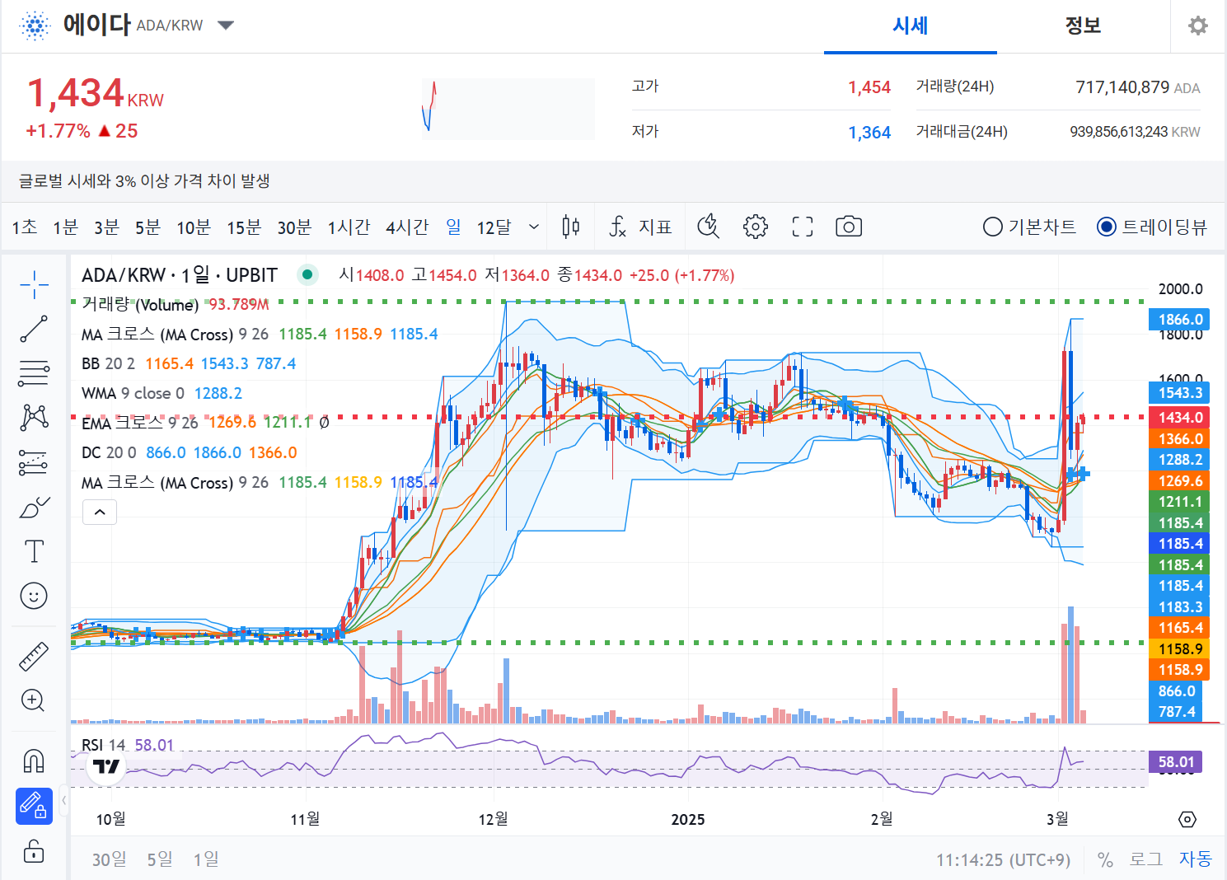The image size is (1227, 880).
Task: Click the indicator templates lightning icon
Action: (x=709, y=227)
